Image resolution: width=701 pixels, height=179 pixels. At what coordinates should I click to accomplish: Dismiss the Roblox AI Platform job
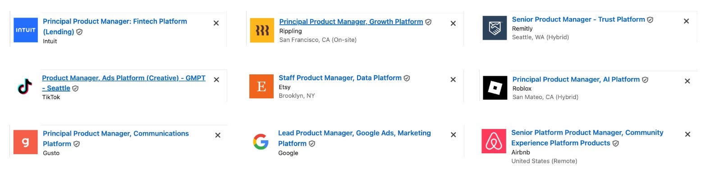tap(687, 81)
